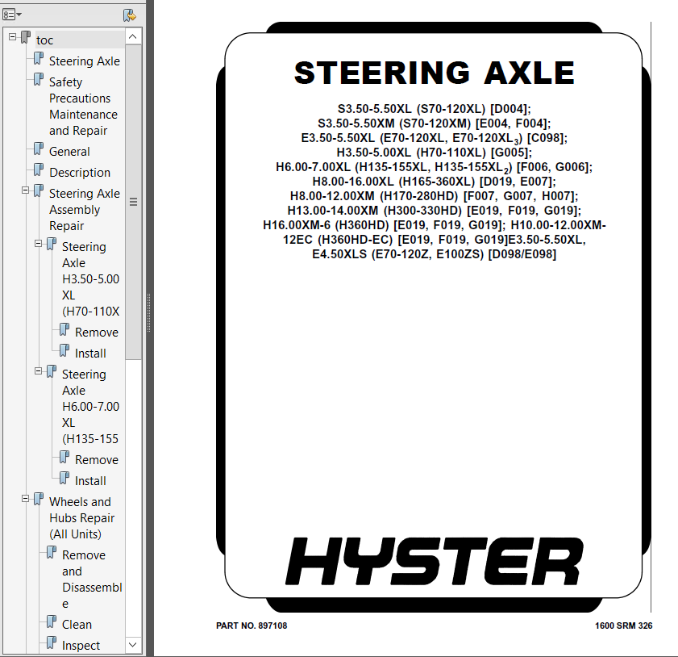Click bookmark icon beside H6.00-7.00 XL entry
This screenshot has height=657, width=678.
pyautogui.click(x=52, y=371)
